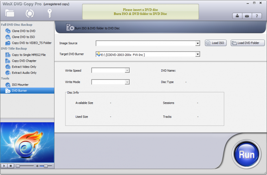Click DVD Burner sidebar icon
This screenshot has width=267, height=175.
point(8,91)
